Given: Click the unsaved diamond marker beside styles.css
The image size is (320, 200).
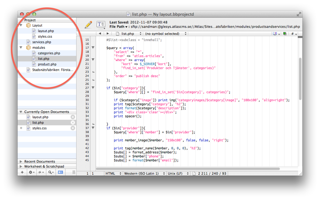Looking at the screenshot, I should pos(21,128).
